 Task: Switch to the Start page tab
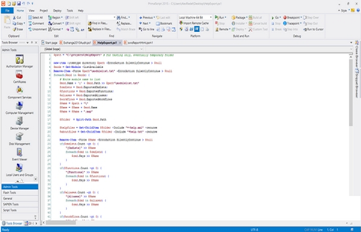tap(50, 43)
